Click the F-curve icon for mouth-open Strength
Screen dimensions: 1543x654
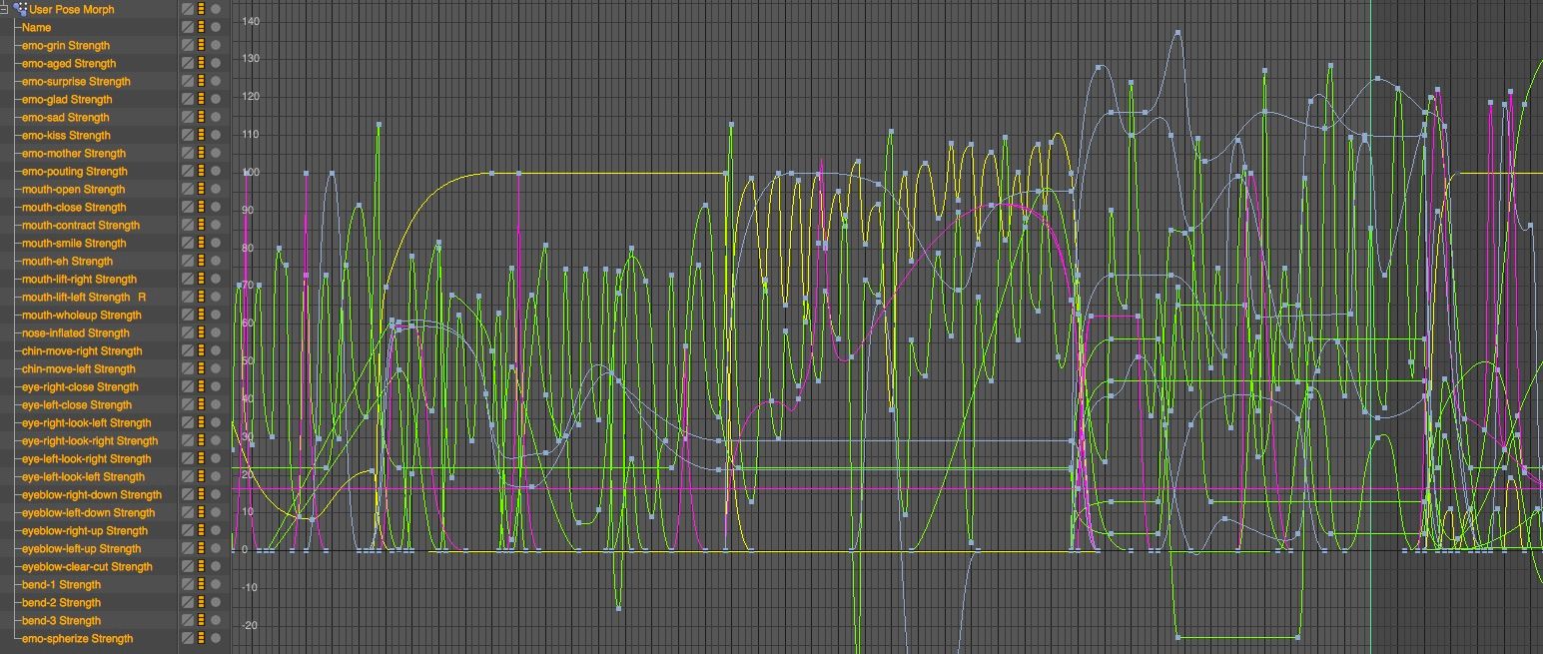(x=187, y=189)
